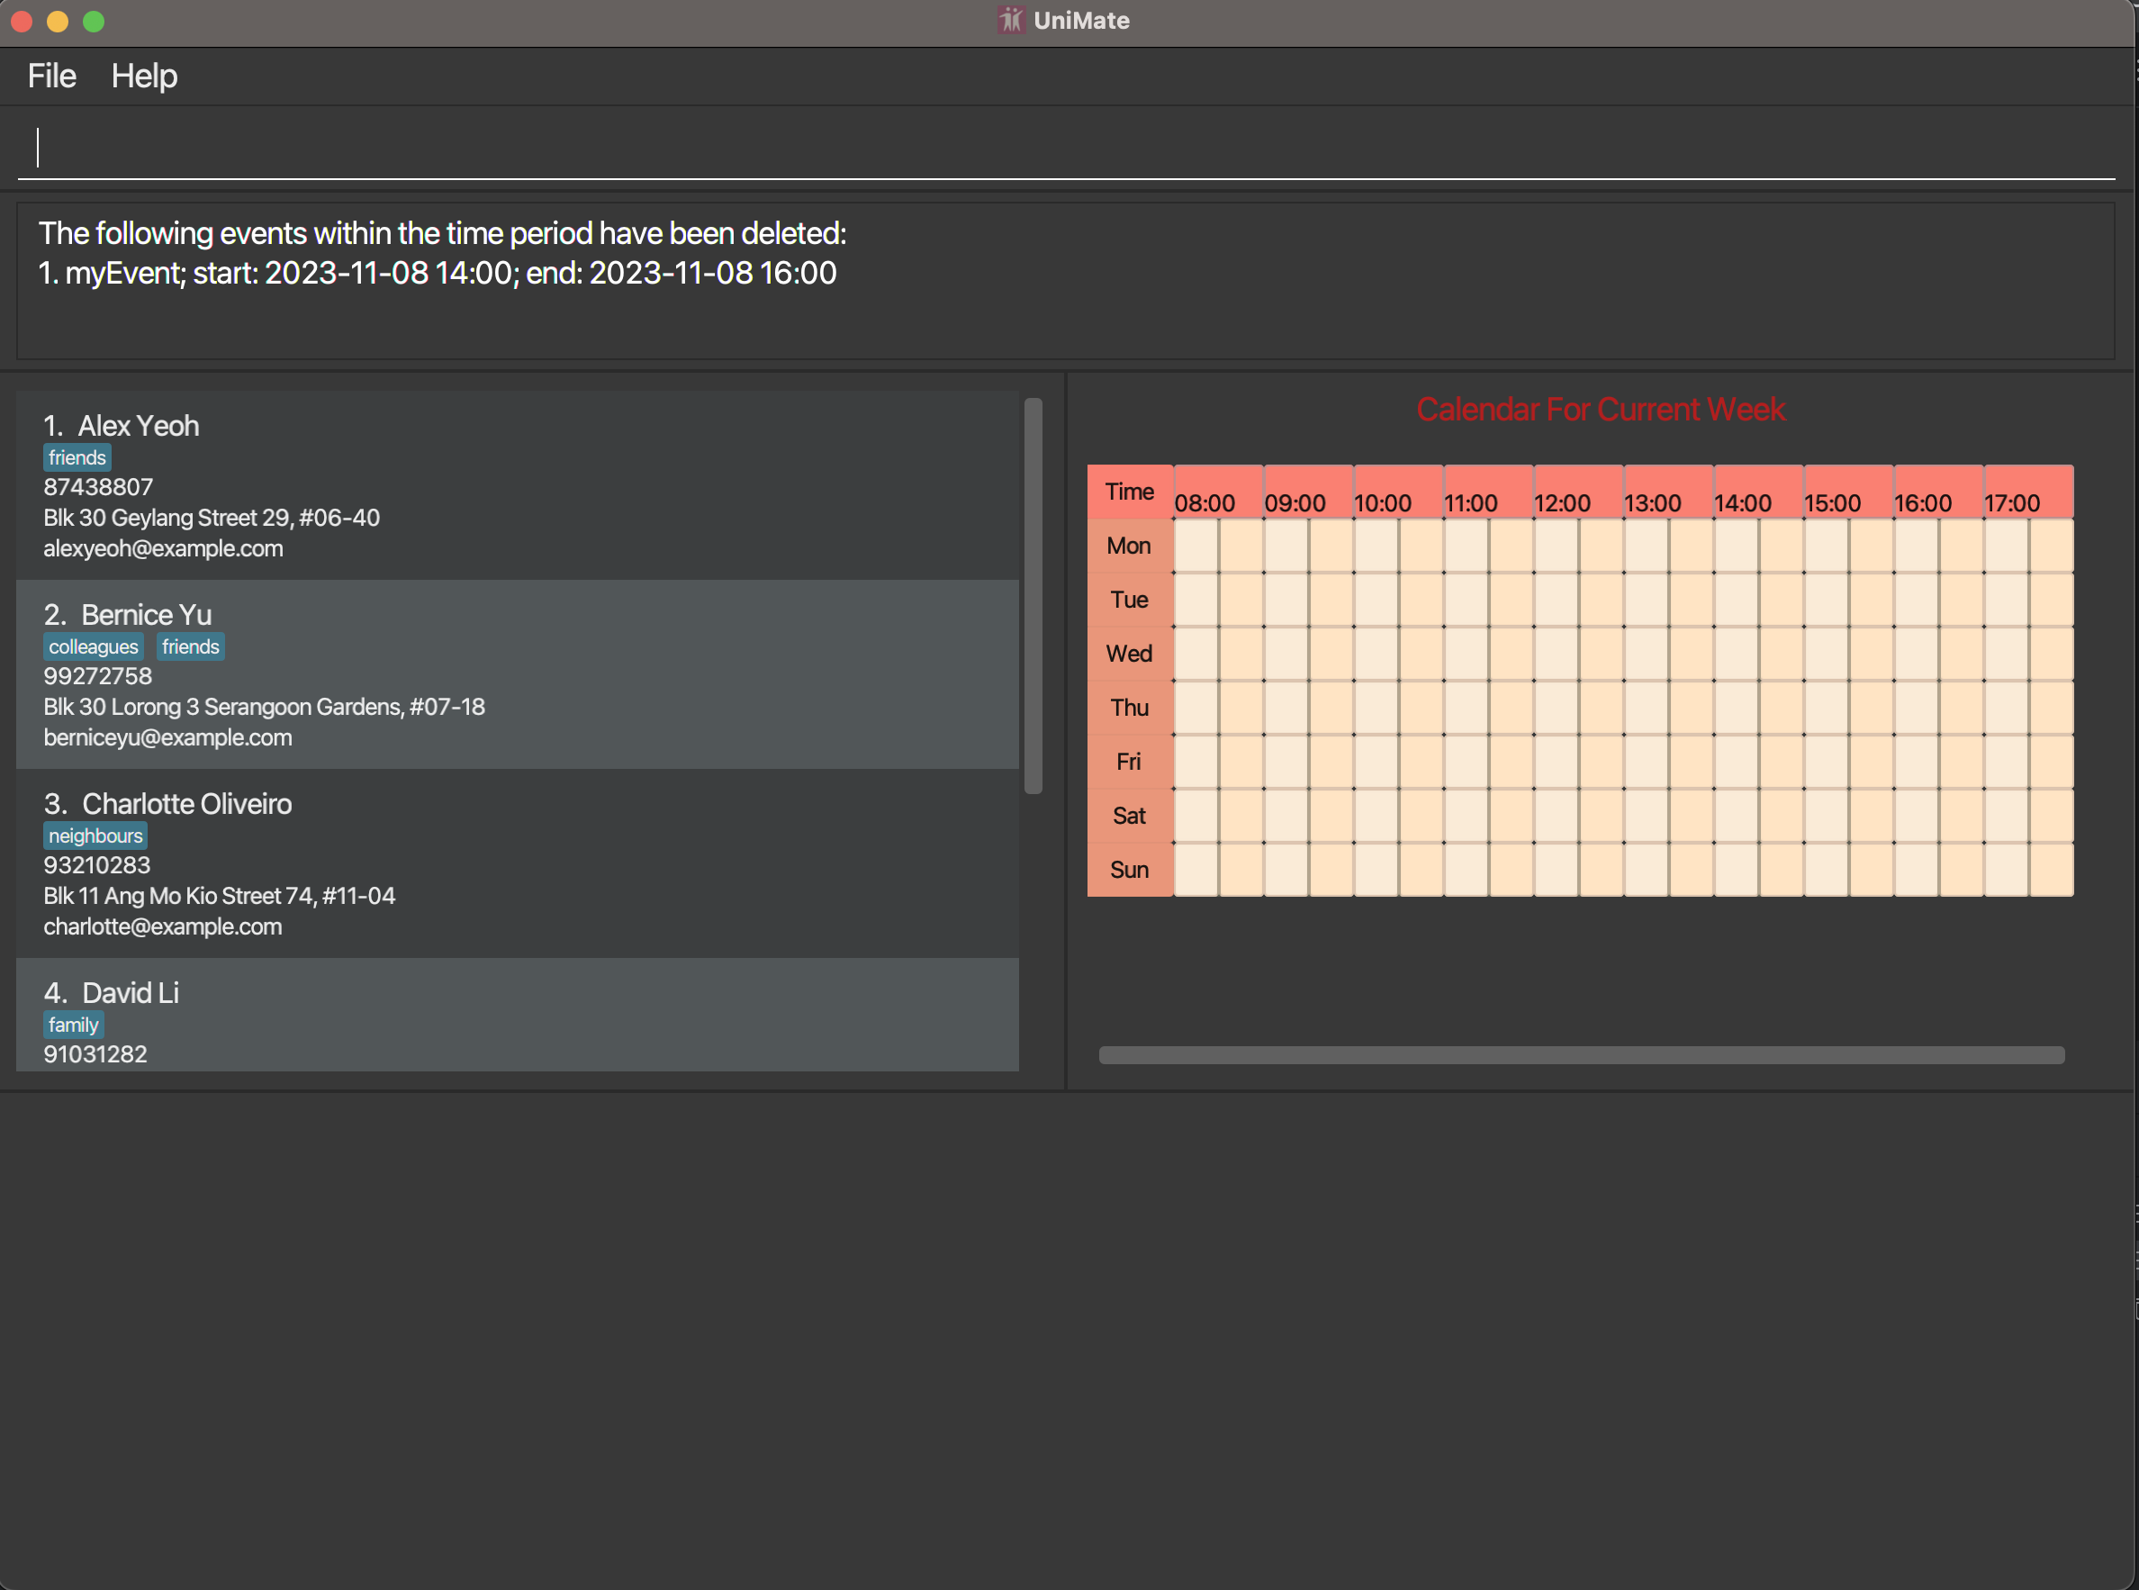Click the neighbours tag under Charlotte Oliveiro
The width and height of the screenshot is (2139, 1590).
point(95,836)
